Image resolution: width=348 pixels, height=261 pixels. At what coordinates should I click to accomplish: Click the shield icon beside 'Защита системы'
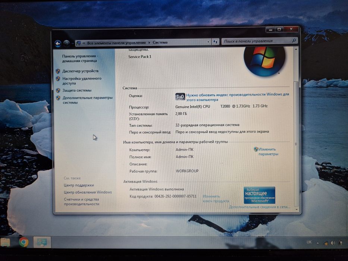click(58, 91)
